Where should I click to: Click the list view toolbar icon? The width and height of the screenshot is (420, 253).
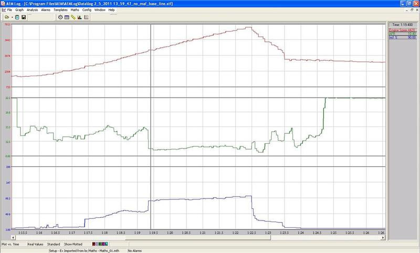pos(86,17)
